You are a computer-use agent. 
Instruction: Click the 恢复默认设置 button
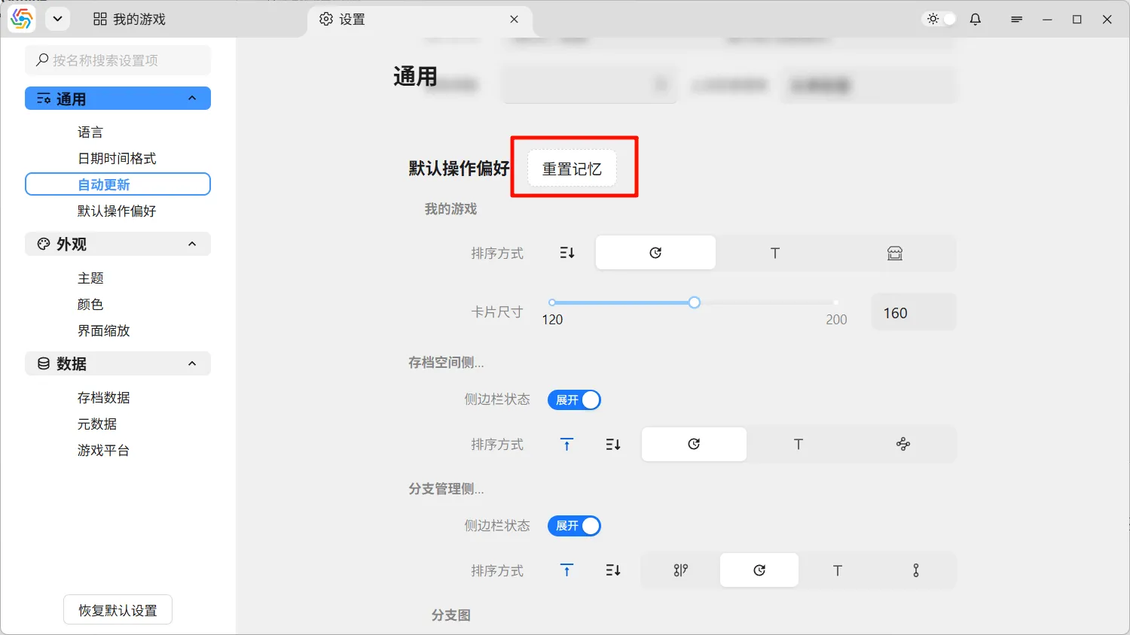click(118, 610)
